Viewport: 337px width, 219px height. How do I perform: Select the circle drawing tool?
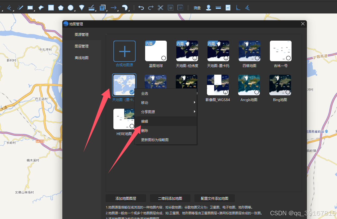point(71,8)
